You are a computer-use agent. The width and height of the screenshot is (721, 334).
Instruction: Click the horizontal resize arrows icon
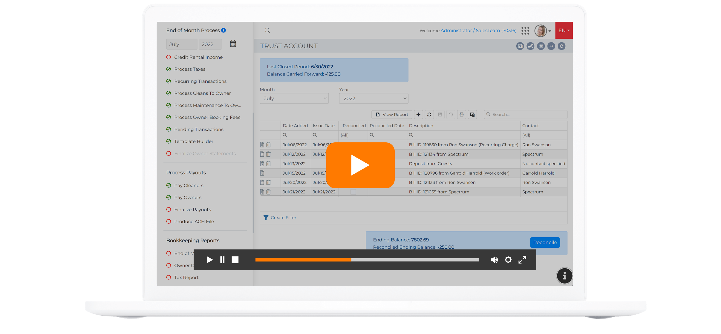coord(551,46)
